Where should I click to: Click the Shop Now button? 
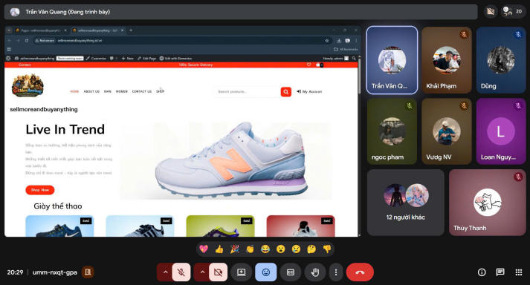coord(40,190)
